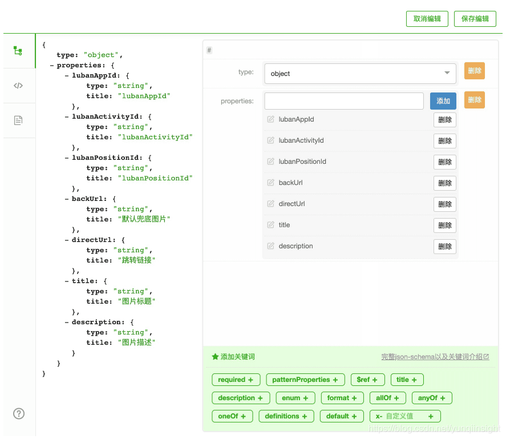The width and height of the screenshot is (506, 439).
Task: Collapse the directUrl node
Action: pyautogui.click(x=67, y=240)
